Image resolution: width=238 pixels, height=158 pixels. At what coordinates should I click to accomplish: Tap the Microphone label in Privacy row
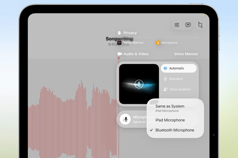coord(169,43)
